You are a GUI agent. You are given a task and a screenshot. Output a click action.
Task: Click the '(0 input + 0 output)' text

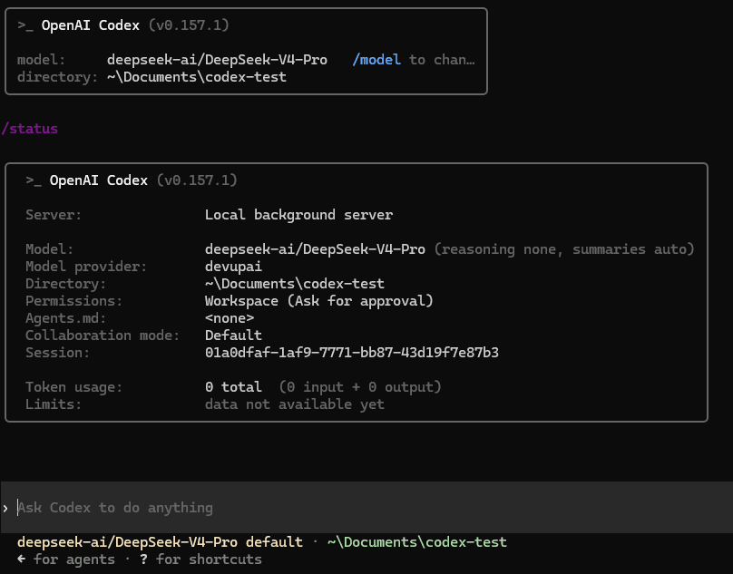pyautogui.click(x=360, y=387)
